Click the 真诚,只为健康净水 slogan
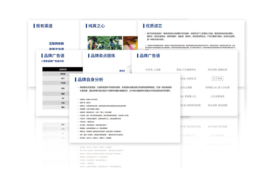The image size is (271, 169). (x=186, y=70)
